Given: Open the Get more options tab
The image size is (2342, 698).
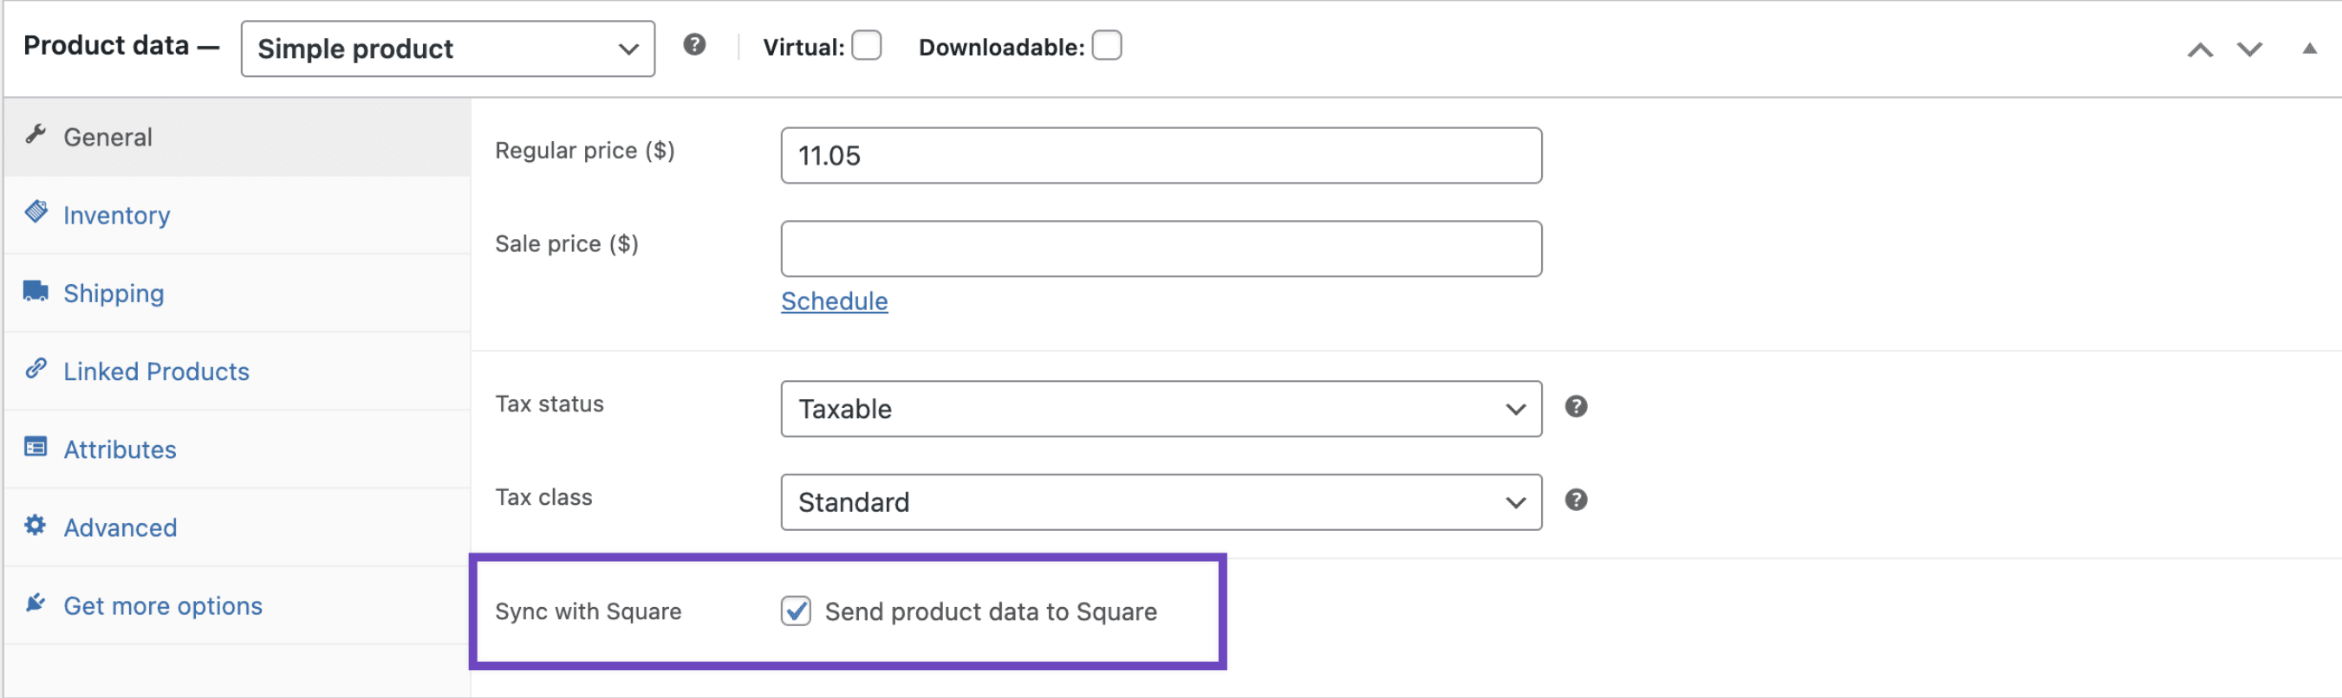Looking at the screenshot, I should [x=163, y=605].
